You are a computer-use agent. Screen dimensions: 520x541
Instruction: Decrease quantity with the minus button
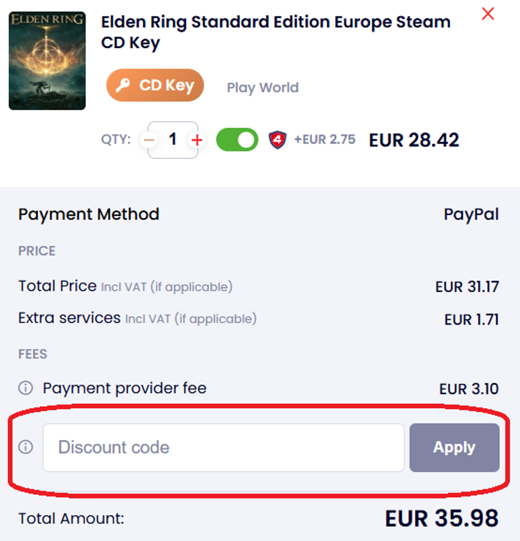click(x=150, y=140)
